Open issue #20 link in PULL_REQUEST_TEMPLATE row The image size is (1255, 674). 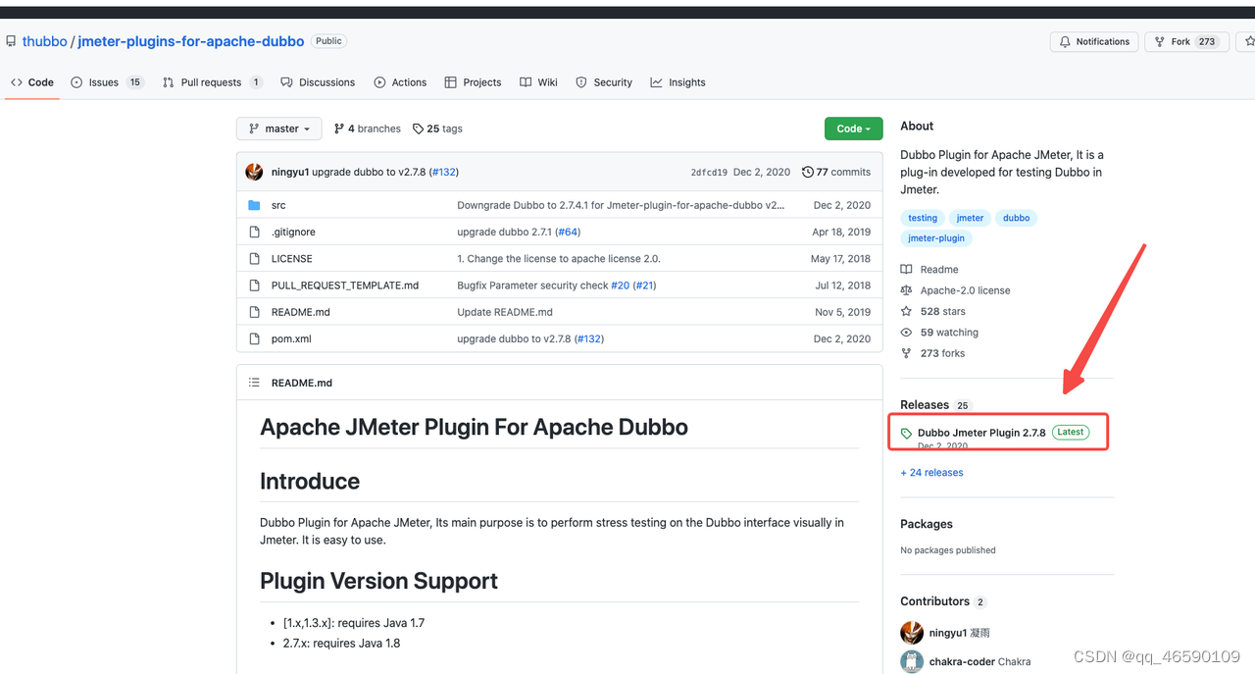pyautogui.click(x=620, y=285)
